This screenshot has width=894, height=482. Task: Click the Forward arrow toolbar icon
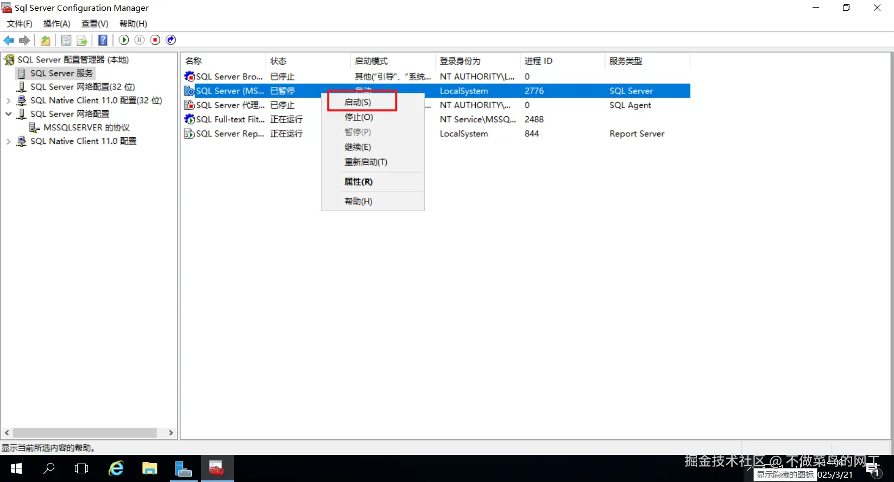(x=24, y=40)
